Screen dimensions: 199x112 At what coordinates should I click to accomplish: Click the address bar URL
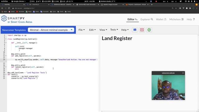click(29, 8)
